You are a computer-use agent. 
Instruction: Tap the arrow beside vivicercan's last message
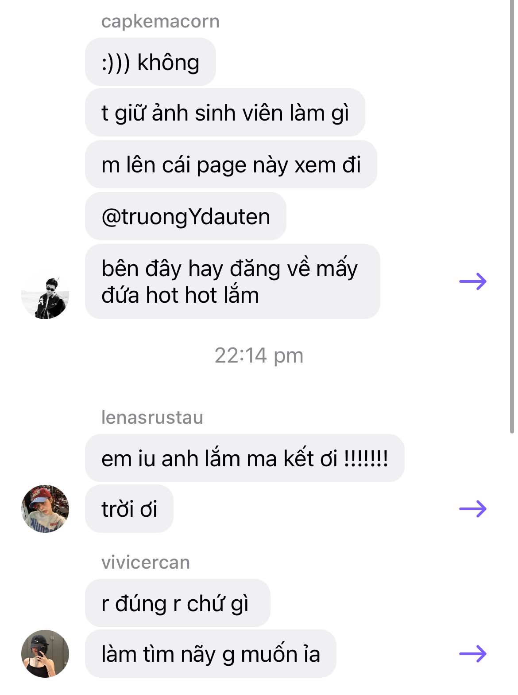pos(473,654)
